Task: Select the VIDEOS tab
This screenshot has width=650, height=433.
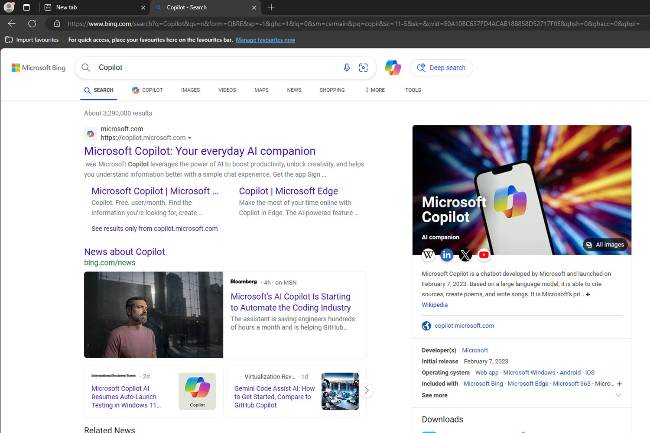Action: (x=227, y=90)
